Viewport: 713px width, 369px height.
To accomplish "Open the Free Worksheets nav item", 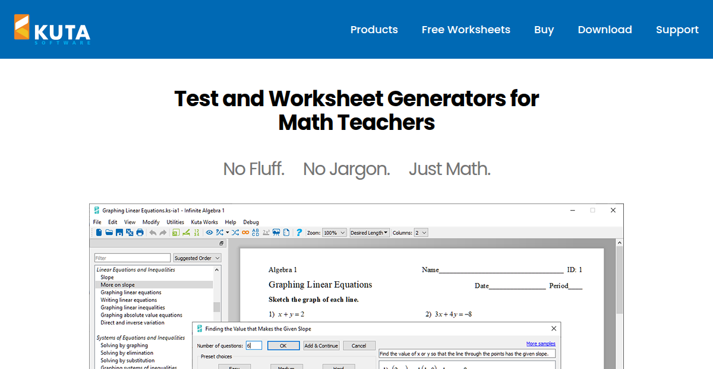I will click(x=466, y=30).
